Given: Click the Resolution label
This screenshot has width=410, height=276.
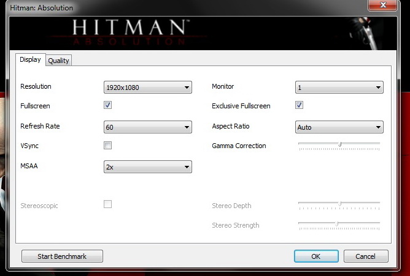Looking at the screenshot, I should point(36,86).
